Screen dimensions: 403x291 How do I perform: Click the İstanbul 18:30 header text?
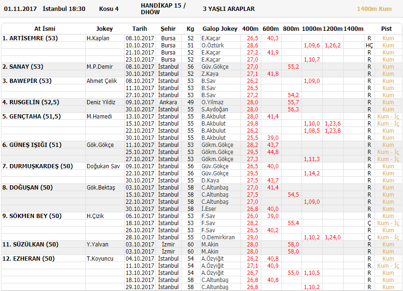coord(64,9)
